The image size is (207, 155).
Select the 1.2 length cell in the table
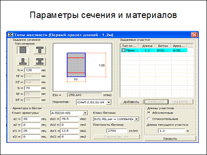(147, 50)
